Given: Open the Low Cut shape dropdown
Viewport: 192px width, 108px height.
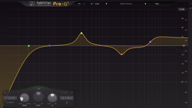Looking at the screenshot, I should tap(10, 98).
